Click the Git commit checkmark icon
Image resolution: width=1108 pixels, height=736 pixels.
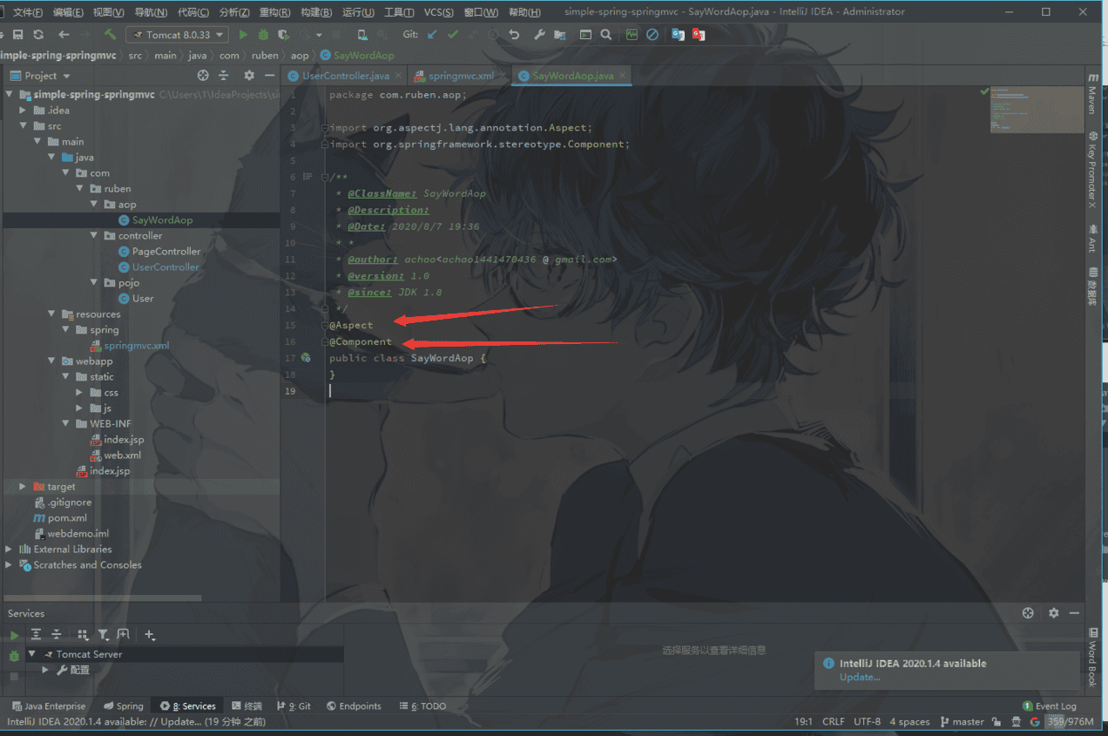pyautogui.click(x=452, y=35)
